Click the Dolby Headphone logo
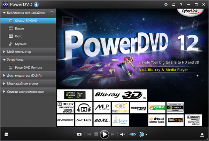209x141 pixels. (x=84, y=108)
